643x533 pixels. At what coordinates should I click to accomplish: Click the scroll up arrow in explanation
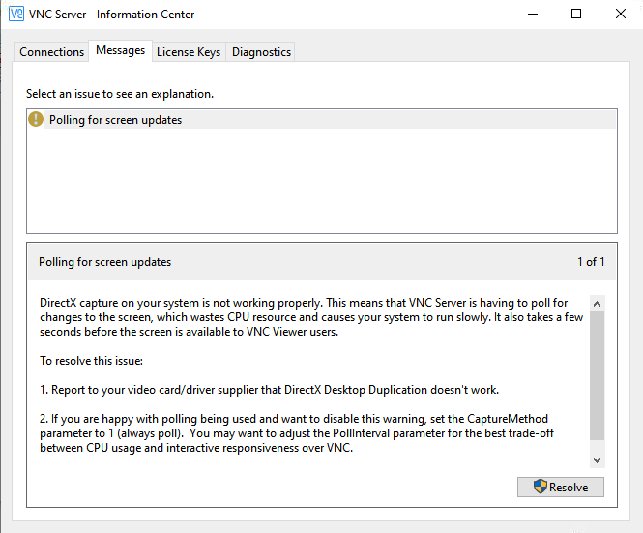[x=598, y=304]
